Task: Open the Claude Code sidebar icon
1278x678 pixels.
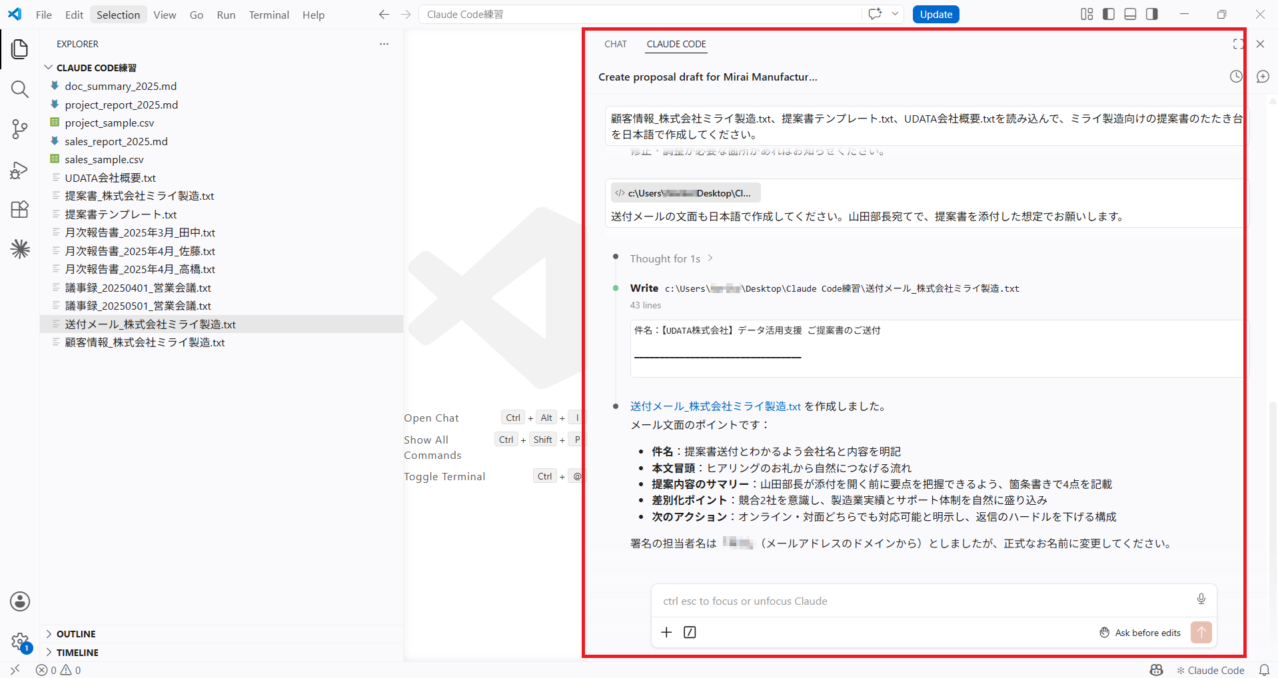Action: (x=20, y=249)
